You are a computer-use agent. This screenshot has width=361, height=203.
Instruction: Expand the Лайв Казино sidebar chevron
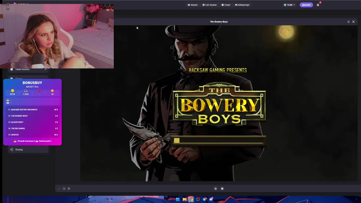click(45, 69)
